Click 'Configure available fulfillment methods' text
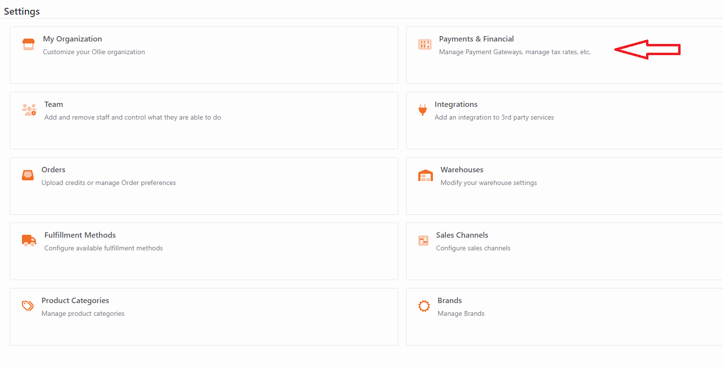 [103, 248]
